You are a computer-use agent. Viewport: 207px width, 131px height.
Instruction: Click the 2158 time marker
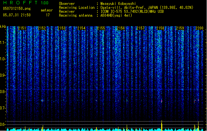160,28
